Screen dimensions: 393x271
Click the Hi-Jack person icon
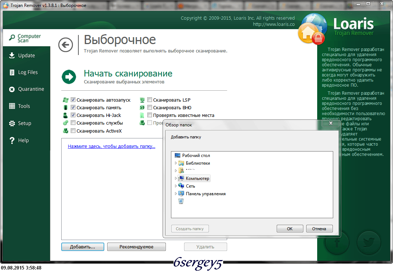(x=65, y=115)
